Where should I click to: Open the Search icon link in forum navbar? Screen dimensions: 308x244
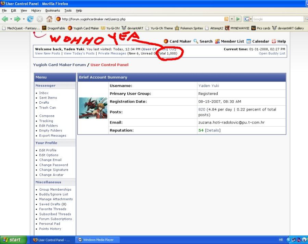[x=203, y=41]
